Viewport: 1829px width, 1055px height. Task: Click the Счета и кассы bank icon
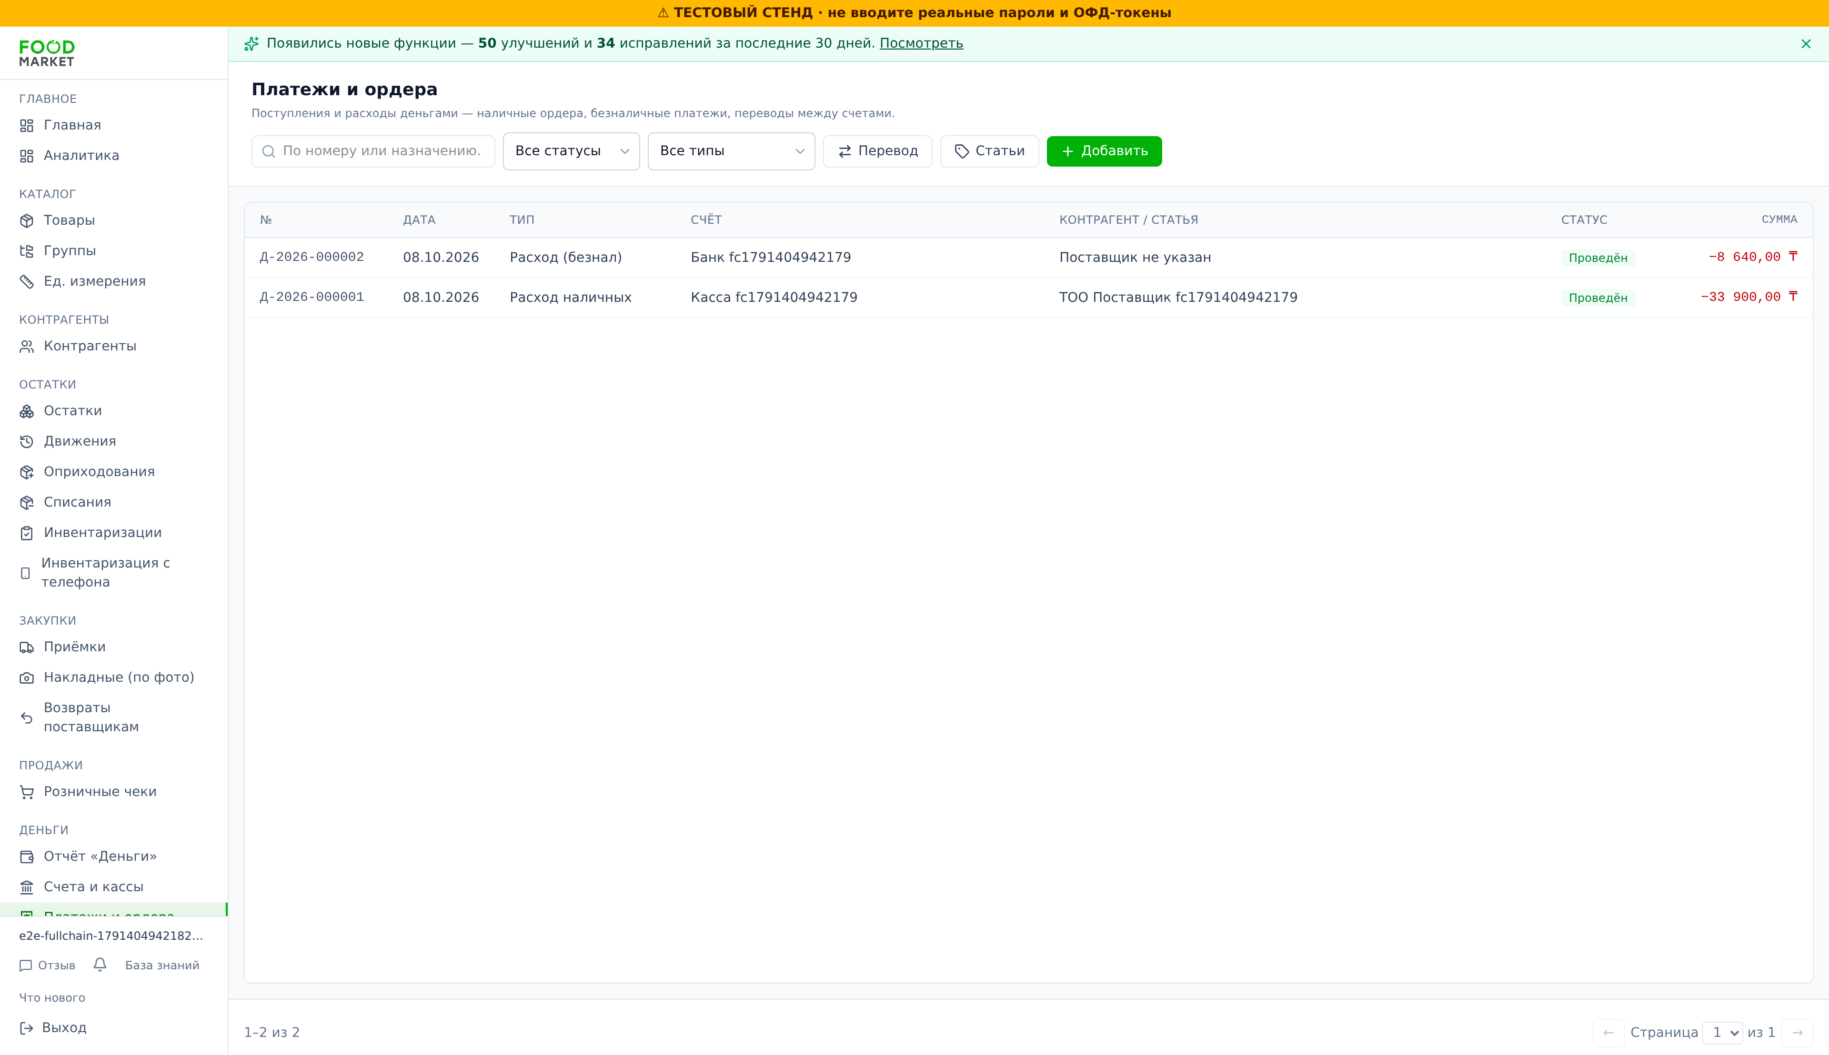(x=27, y=887)
